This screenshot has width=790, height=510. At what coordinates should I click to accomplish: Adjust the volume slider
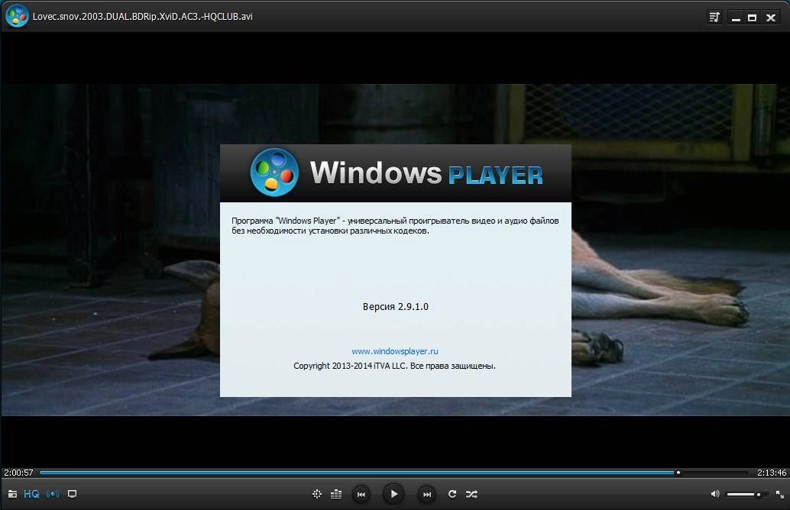[x=747, y=495]
